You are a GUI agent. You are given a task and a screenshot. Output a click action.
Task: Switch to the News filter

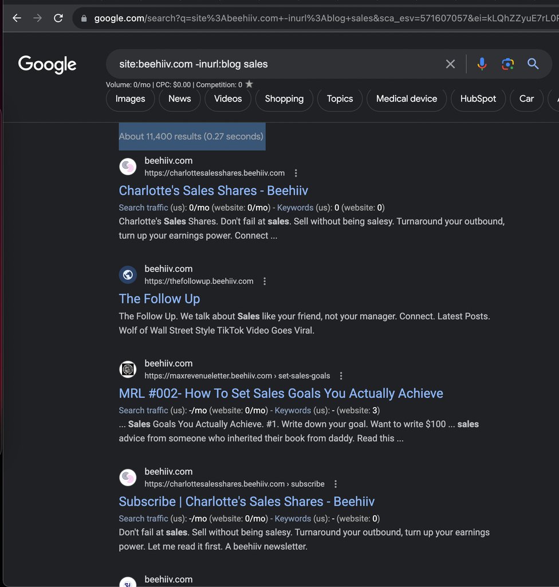pyautogui.click(x=180, y=99)
